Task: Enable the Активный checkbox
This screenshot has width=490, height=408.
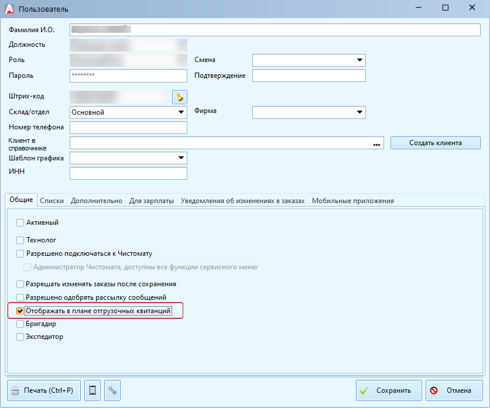Action: pos(20,223)
